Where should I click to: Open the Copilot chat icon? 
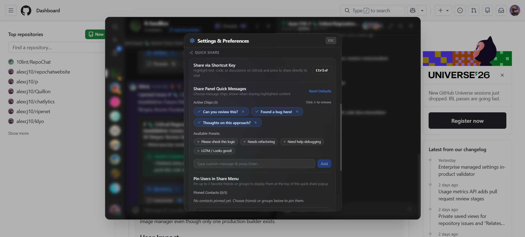(413, 10)
